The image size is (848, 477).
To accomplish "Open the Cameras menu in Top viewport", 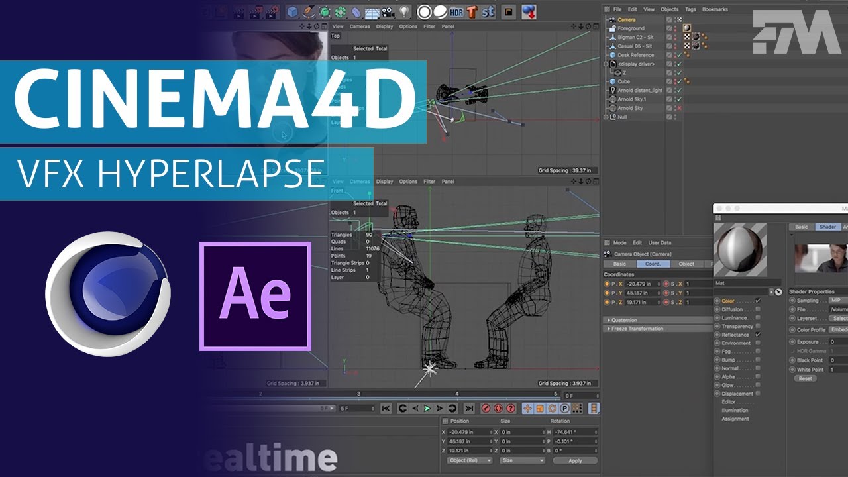I will (360, 26).
